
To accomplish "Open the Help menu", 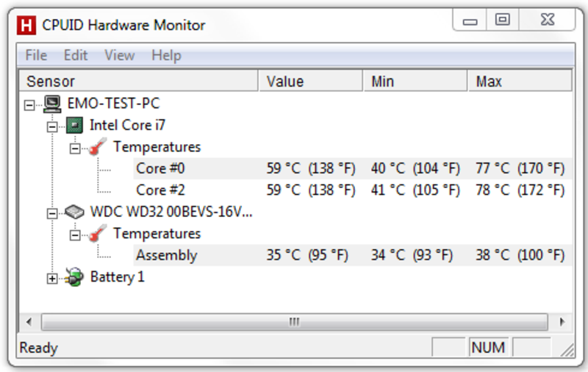I will [x=166, y=55].
